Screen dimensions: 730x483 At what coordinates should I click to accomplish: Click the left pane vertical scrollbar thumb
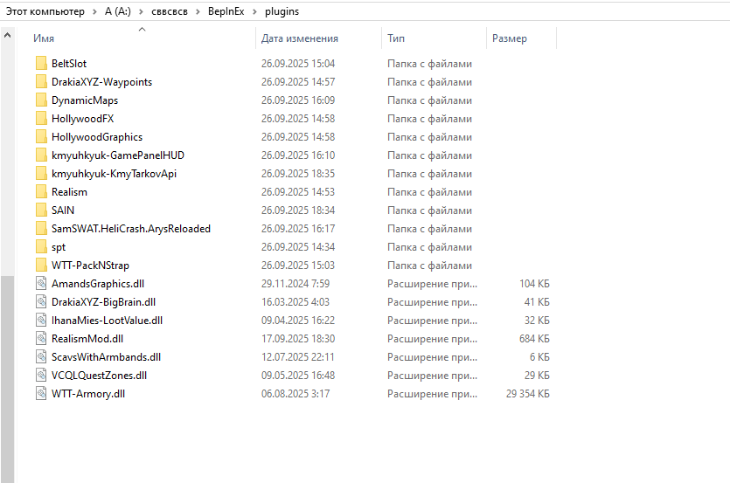tap(8, 379)
